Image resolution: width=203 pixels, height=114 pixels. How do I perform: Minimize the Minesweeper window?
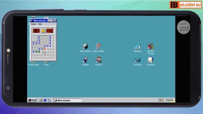tap(49, 21)
